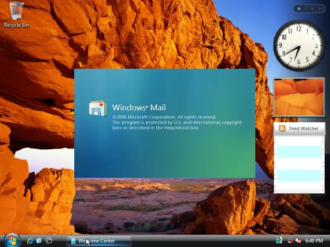
Task: Click the Windows Sidebar tray icon
Action: point(279,240)
